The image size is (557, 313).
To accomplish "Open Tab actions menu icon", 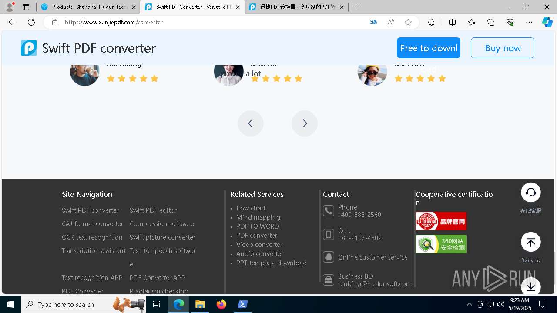I will (26, 7).
